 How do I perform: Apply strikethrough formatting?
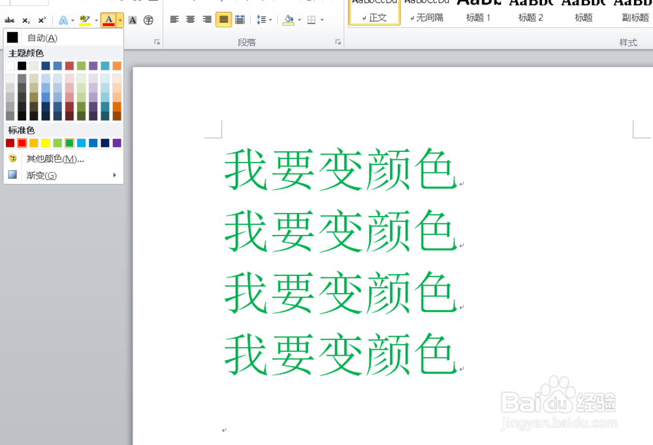[9, 20]
